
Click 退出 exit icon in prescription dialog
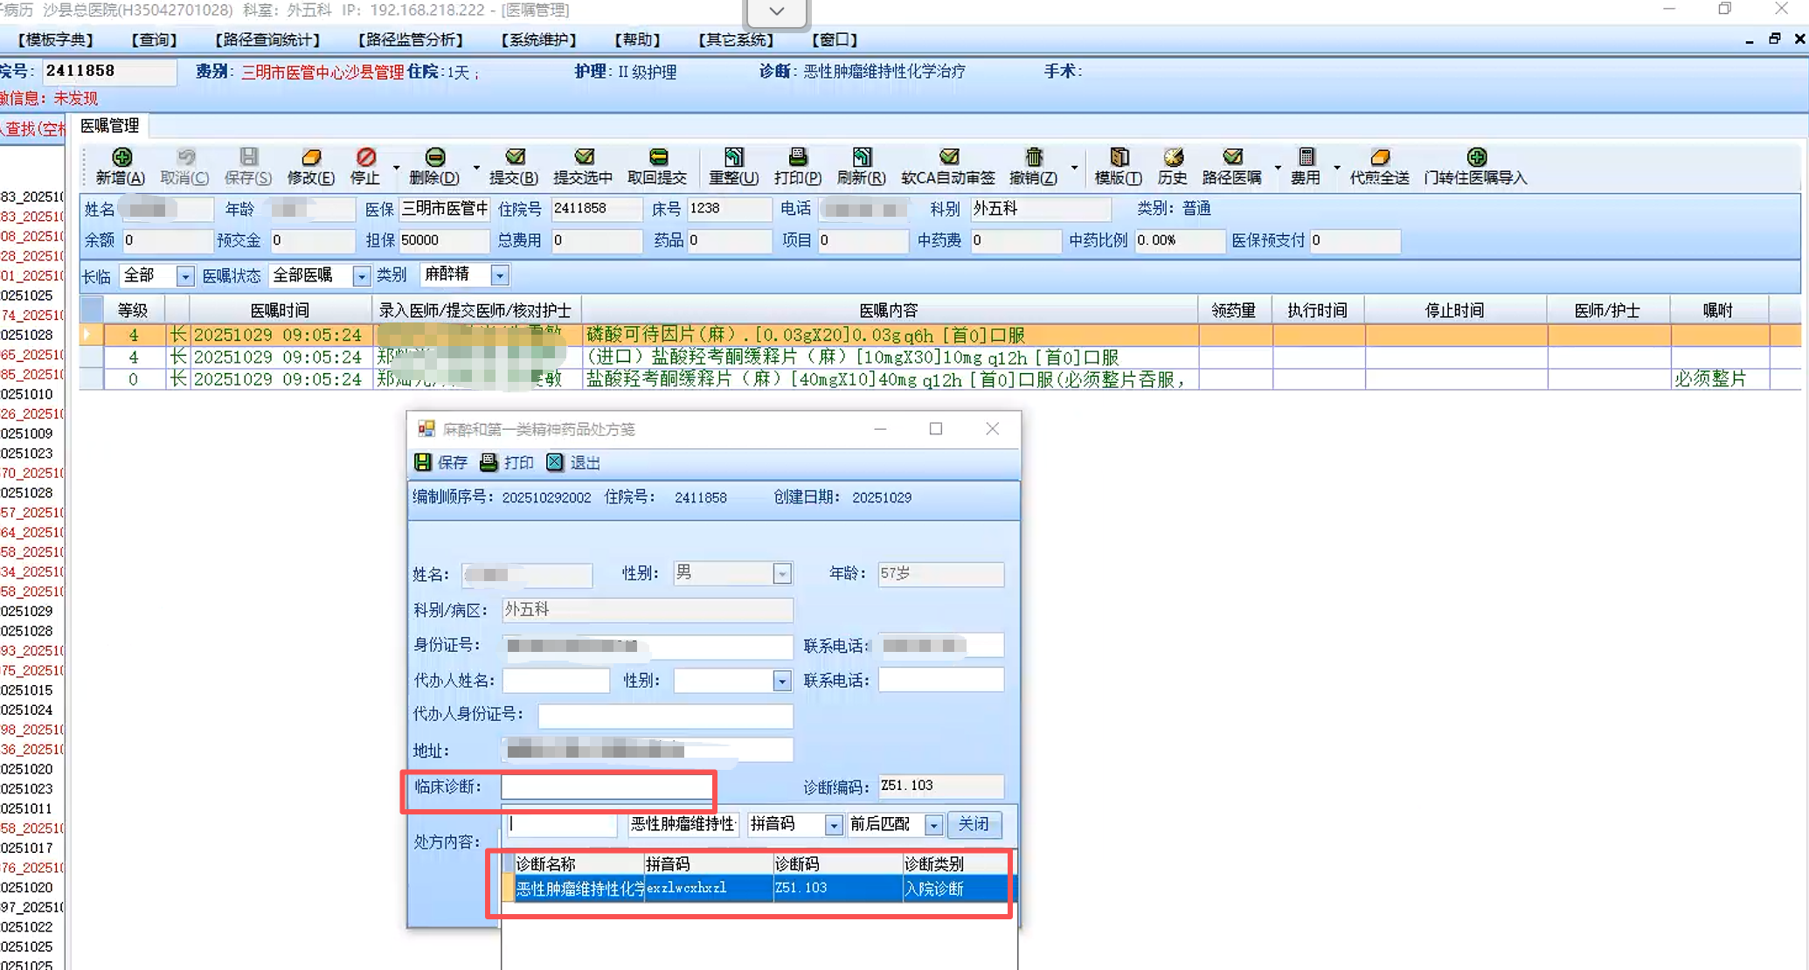coord(555,462)
